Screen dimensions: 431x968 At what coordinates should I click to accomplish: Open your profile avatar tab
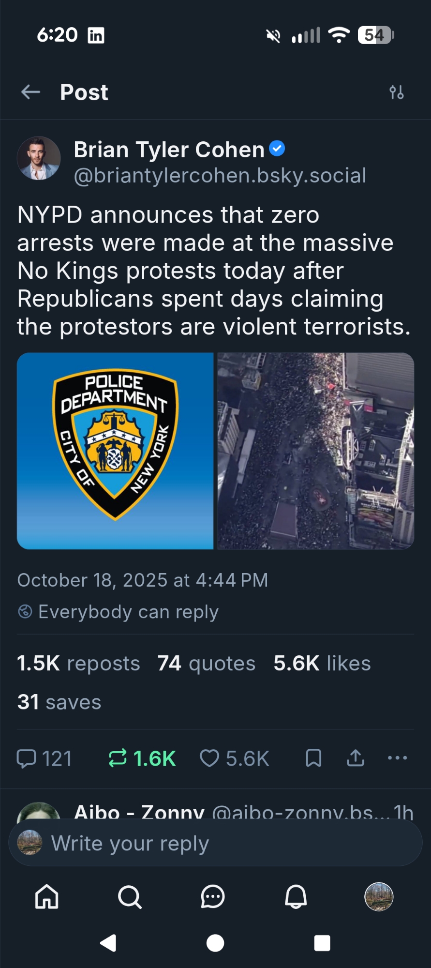[x=379, y=897]
